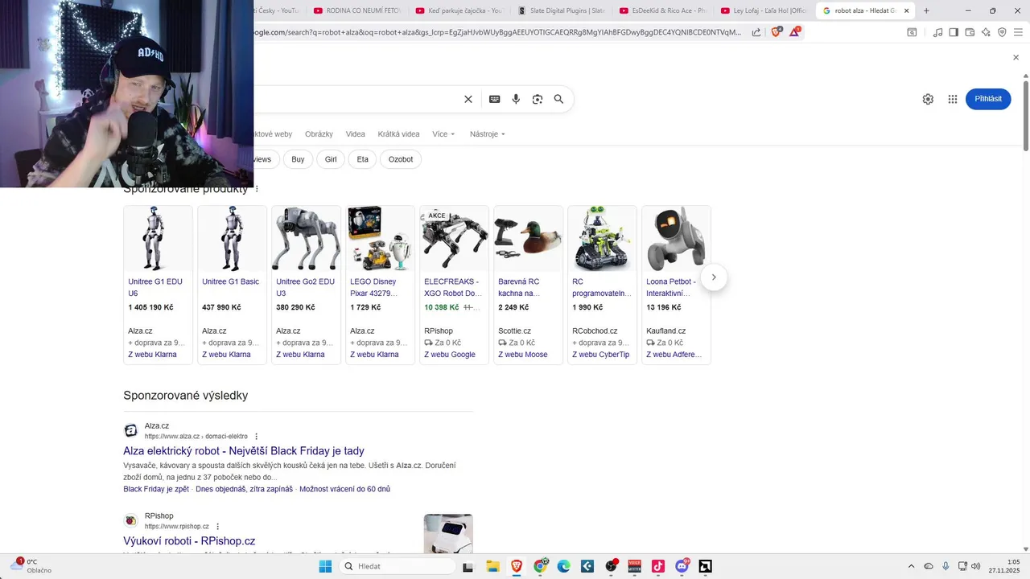Click the 'Ozobot' suggestion chip
Viewport: 1030px width, 579px height.
click(x=401, y=159)
